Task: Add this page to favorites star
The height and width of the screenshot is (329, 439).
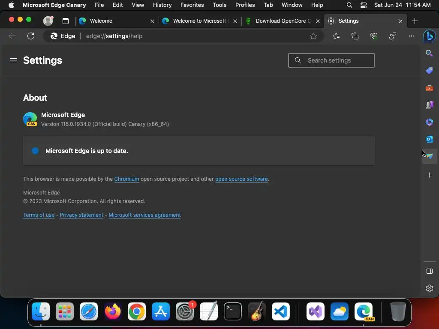Action: click(313, 36)
